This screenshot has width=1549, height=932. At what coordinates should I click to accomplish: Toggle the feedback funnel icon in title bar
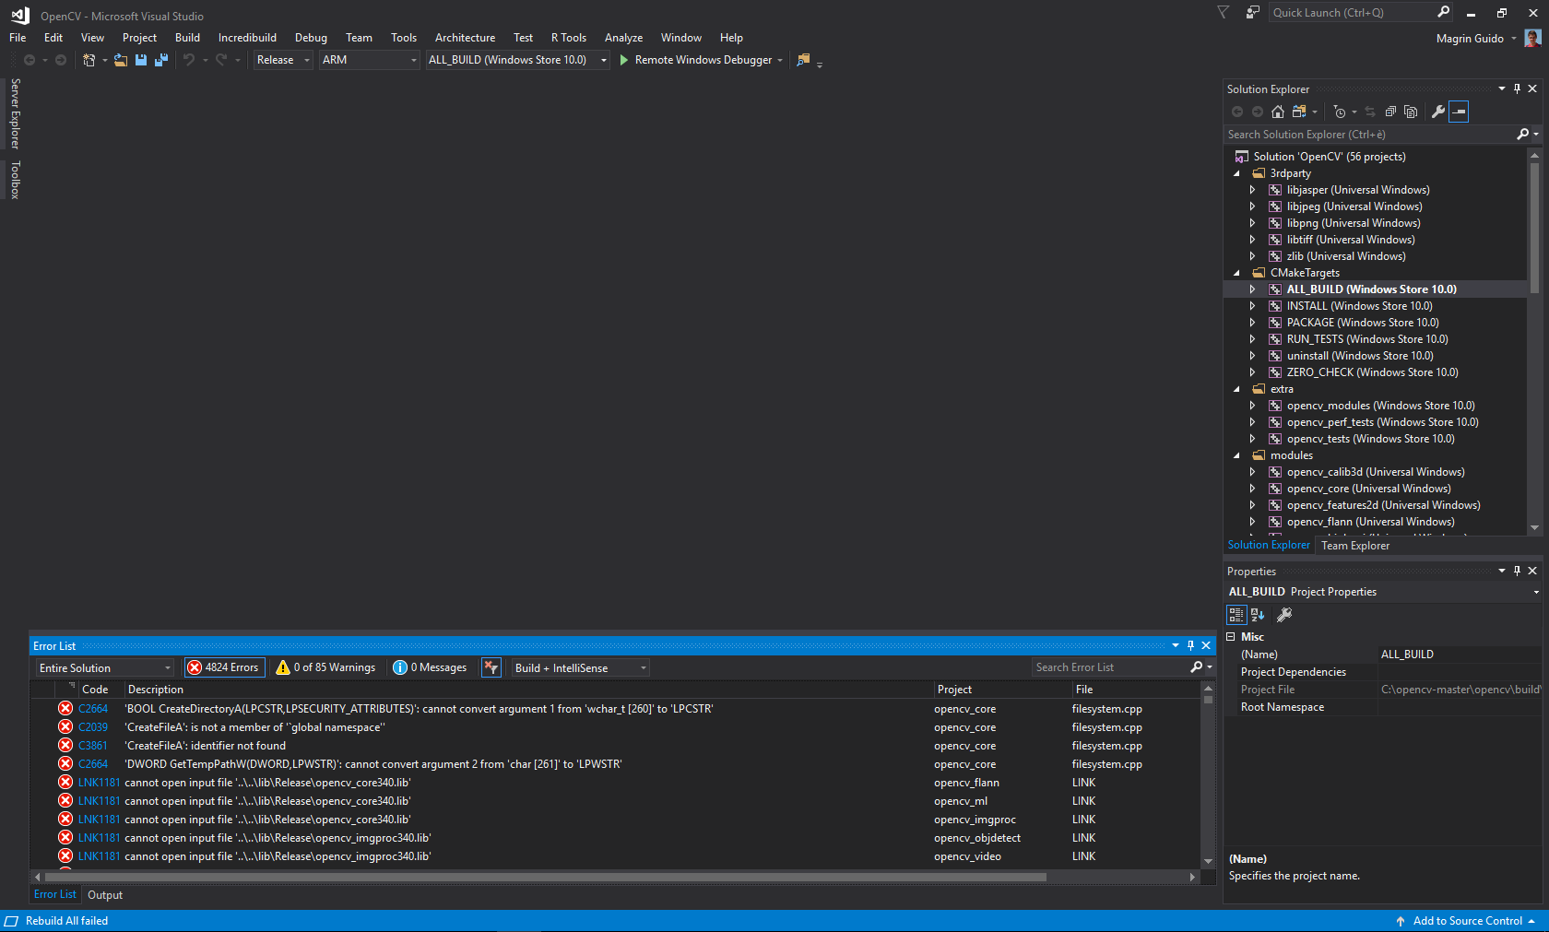coord(1224,13)
